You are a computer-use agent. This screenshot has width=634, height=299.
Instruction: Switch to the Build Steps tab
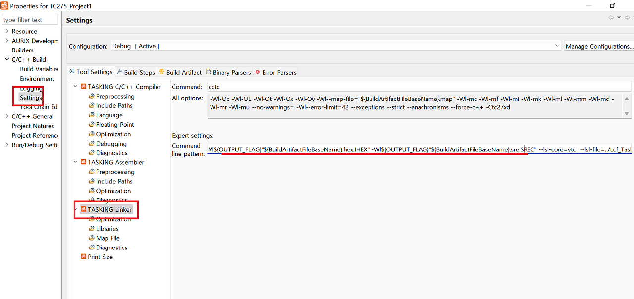coord(135,72)
